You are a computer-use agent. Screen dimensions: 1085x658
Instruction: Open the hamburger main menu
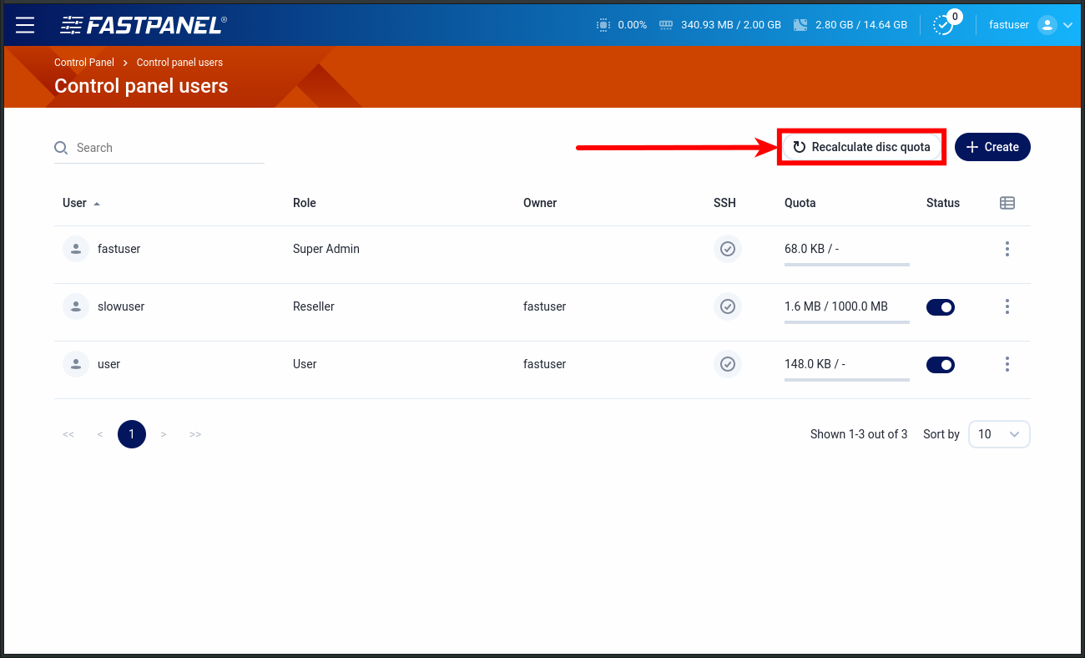tap(25, 25)
